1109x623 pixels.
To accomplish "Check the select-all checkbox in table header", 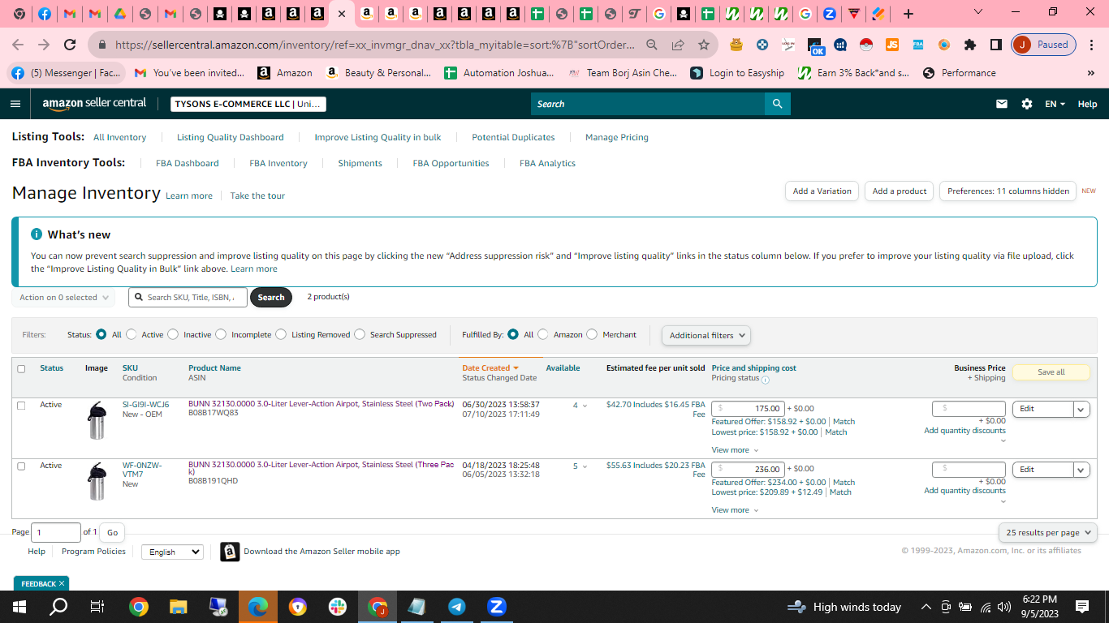I will [21, 368].
